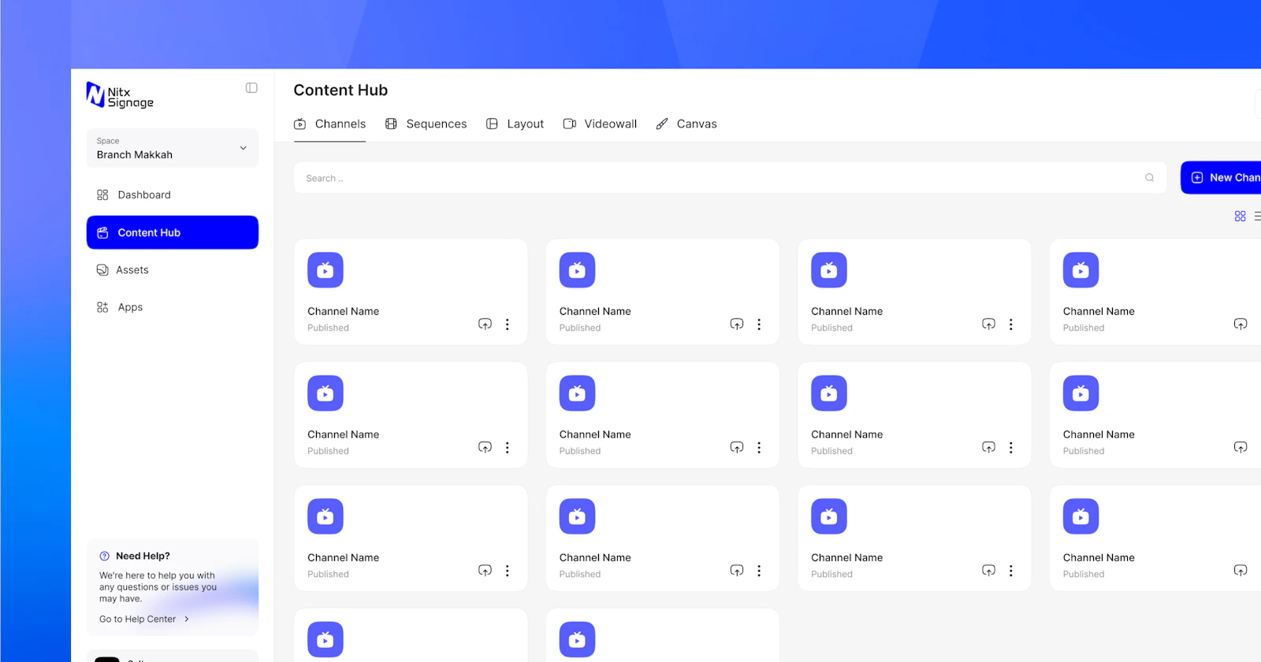This screenshot has height=662, width=1261.
Task: Open options menu of third card, third row
Action: pyautogui.click(x=1011, y=571)
